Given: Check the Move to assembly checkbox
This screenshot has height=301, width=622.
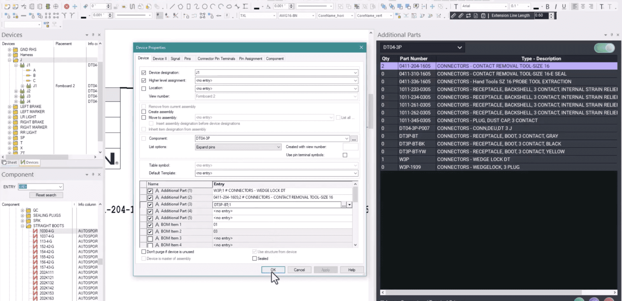Looking at the screenshot, I should pos(144,117).
